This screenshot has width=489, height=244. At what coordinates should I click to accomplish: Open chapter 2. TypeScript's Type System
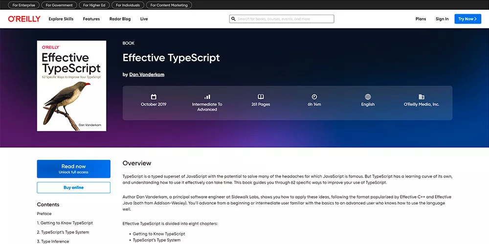click(x=63, y=232)
